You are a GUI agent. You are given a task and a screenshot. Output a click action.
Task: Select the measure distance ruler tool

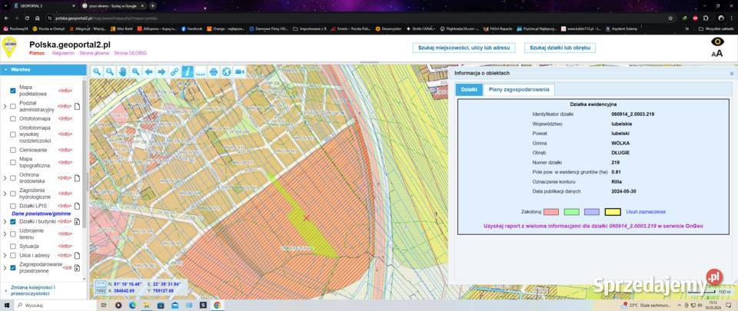[201, 71]
